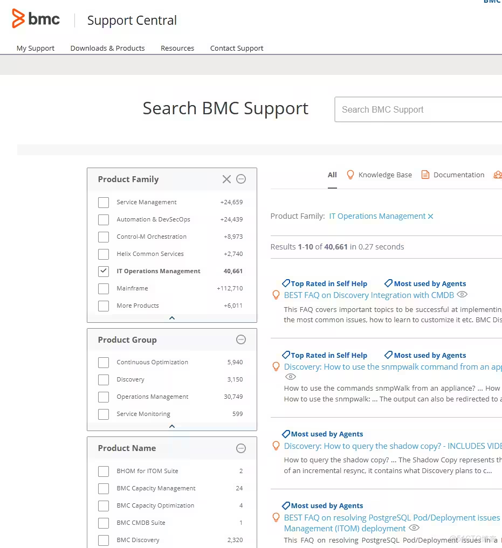This screenshot has height=548, width=502.
Task: Click the Communities people icon beside Documentation
Action: (497, 175)
